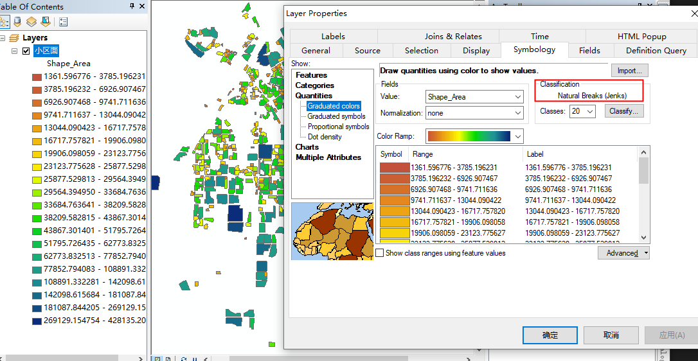Confirm with the 确定 button

(x=550, y=335)
